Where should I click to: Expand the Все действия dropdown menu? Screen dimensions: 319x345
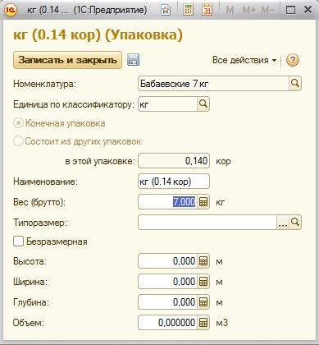coord(244,60)
